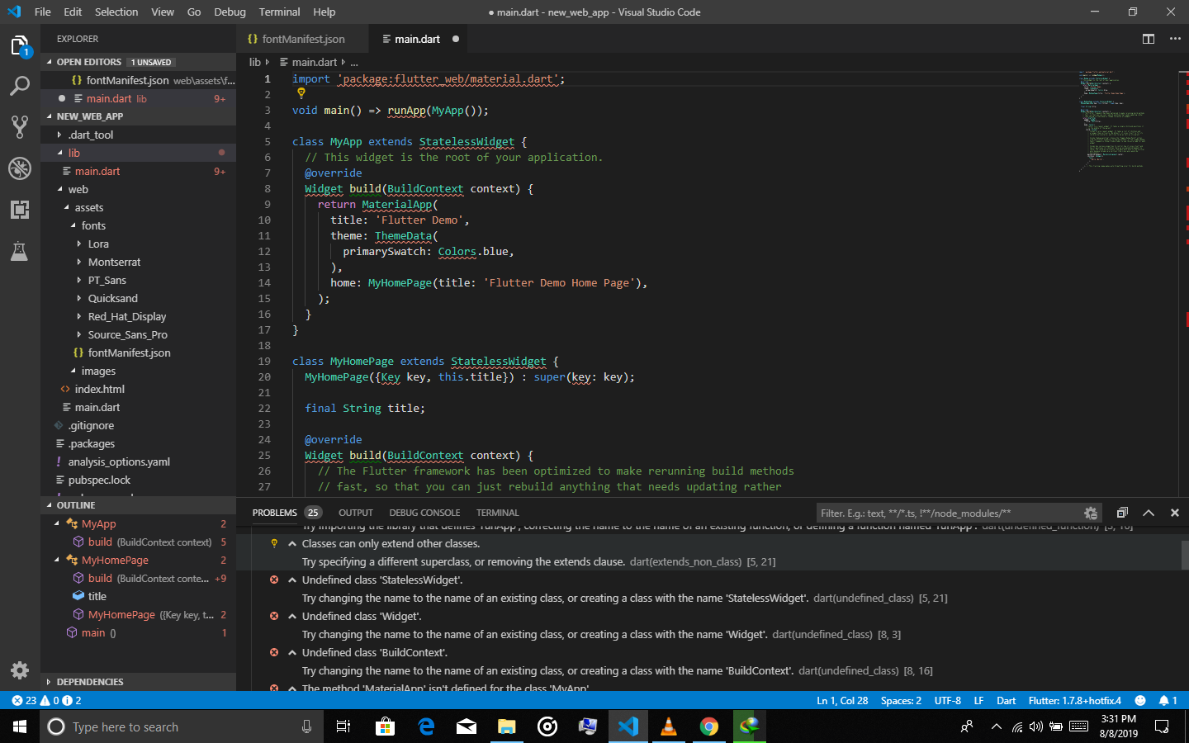Viewport: 1189px width, 743px height.
Task: Click errors and warnings count in status bar
Action: coord(46,700)
